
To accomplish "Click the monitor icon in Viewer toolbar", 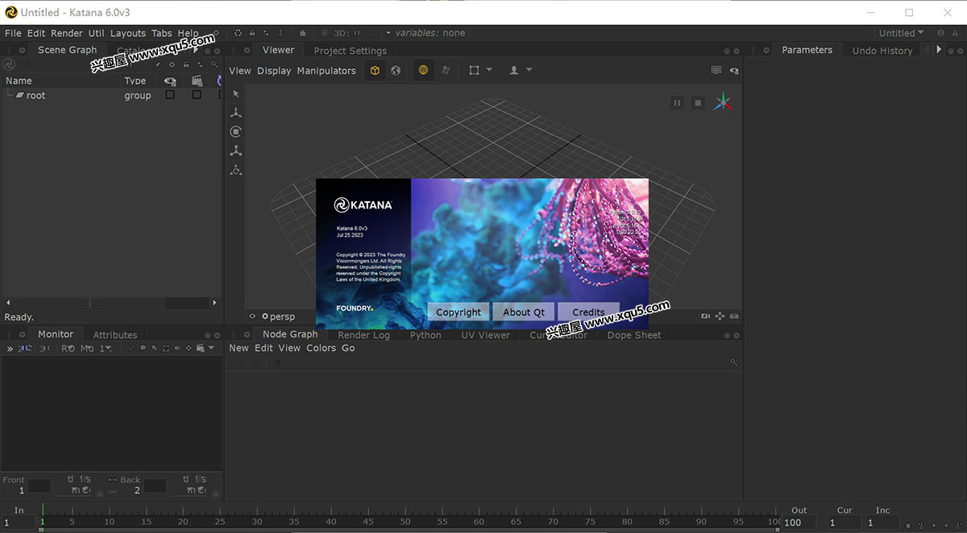I will coord(716,71).
